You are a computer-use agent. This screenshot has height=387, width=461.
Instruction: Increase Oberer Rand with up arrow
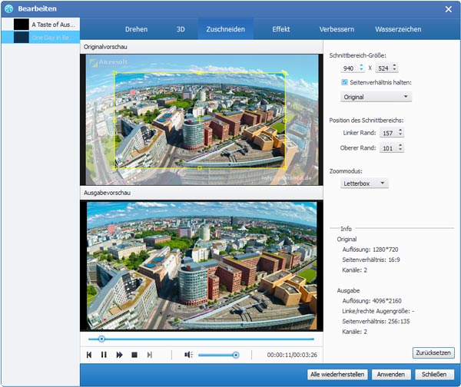tap(400, 145)
